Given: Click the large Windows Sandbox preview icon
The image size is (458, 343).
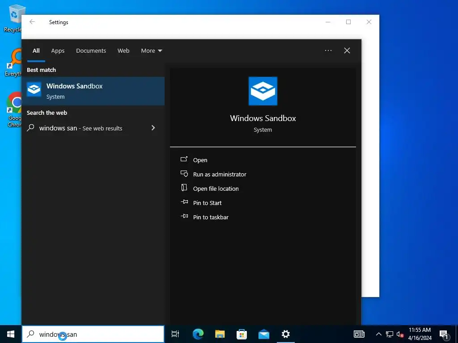Looking at the screenshot, I should [x=263, y=91].
